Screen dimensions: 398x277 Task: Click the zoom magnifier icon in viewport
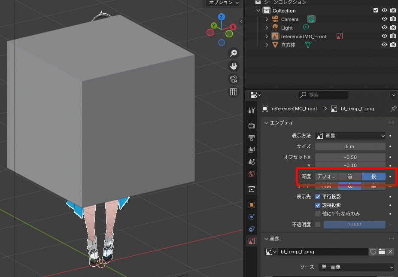[x=234, y=53]
